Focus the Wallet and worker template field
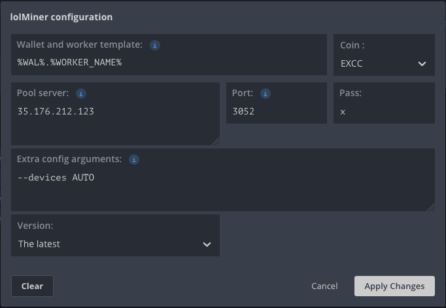This screenshot has width=446, height=308. click(169, 62)
